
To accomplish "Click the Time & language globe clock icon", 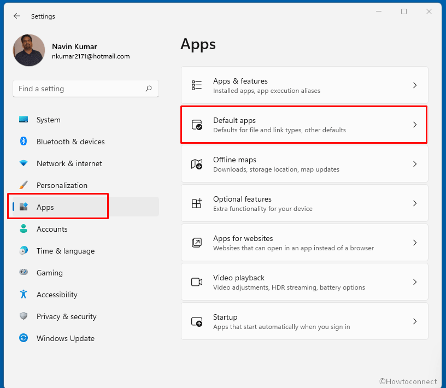I will click(24, 250).
